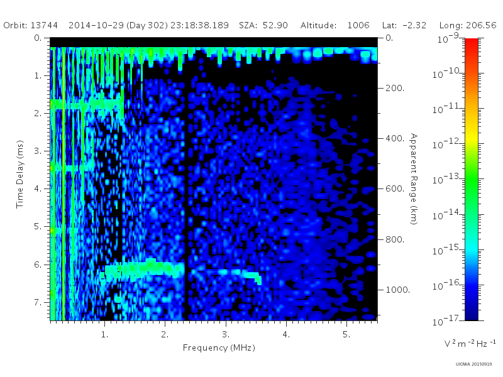Click the frequency tick label '5.'
The image size is (503, 377).
pyautogui.click(x=346, y=335)
